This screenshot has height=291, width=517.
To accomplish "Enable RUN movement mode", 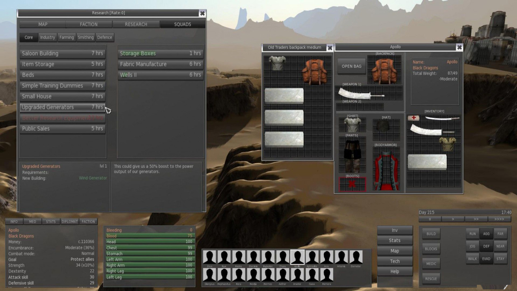I will click(472, 234).
